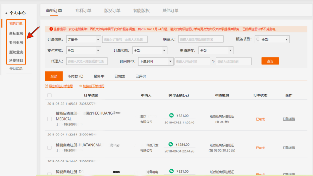Click WeChat pay icon on 2018-09-05 order
Screen dimensions: 313x176
(x=171, y=171)
